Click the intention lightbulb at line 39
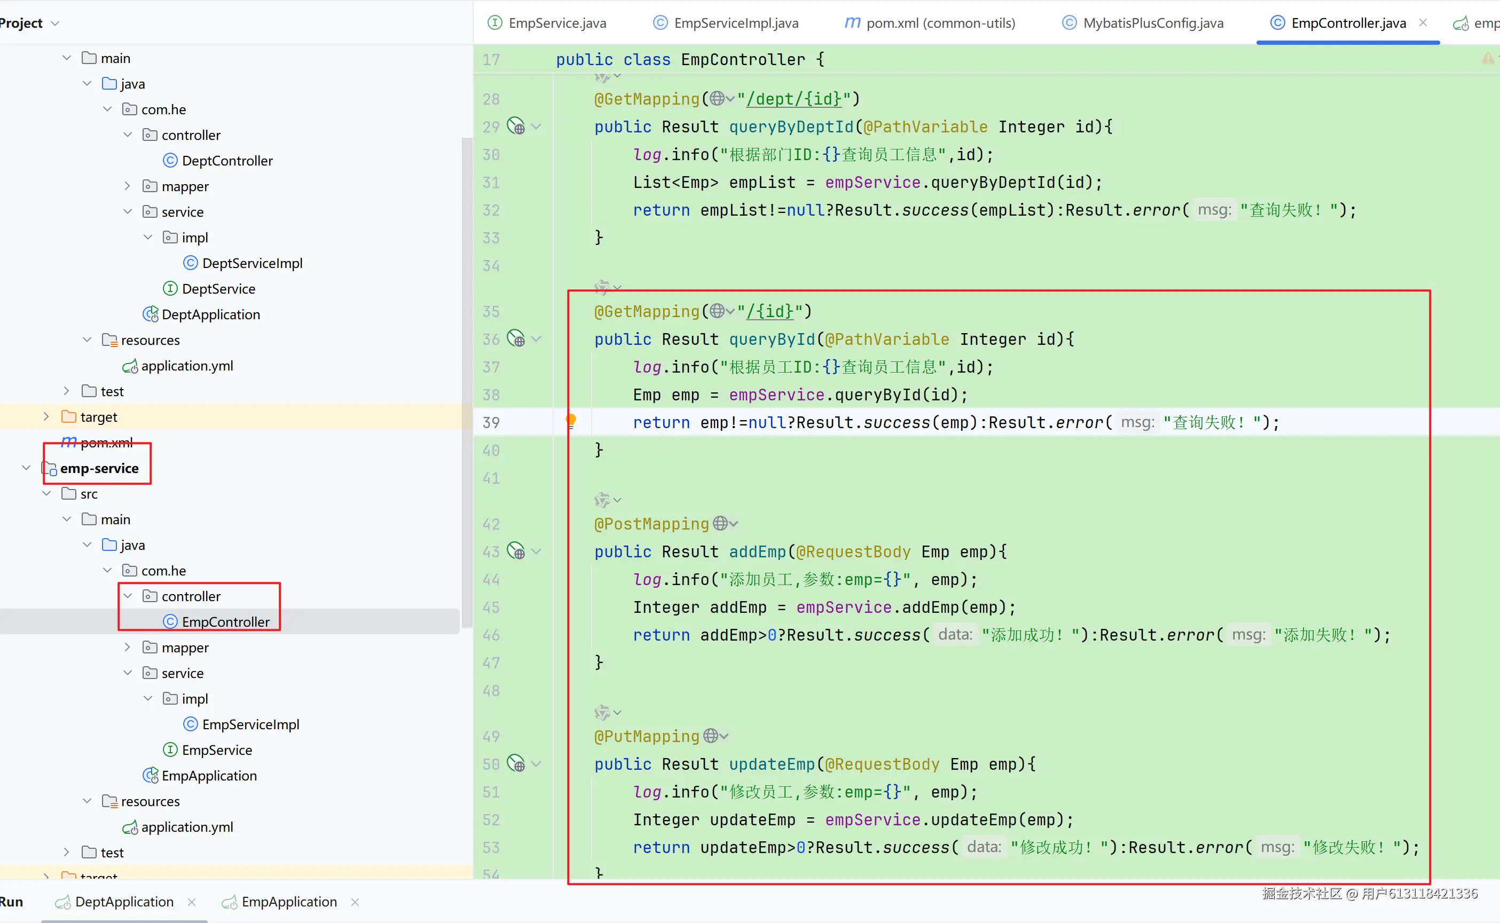This screenshot has width=1500, height=923. click(x=571, y=420)
